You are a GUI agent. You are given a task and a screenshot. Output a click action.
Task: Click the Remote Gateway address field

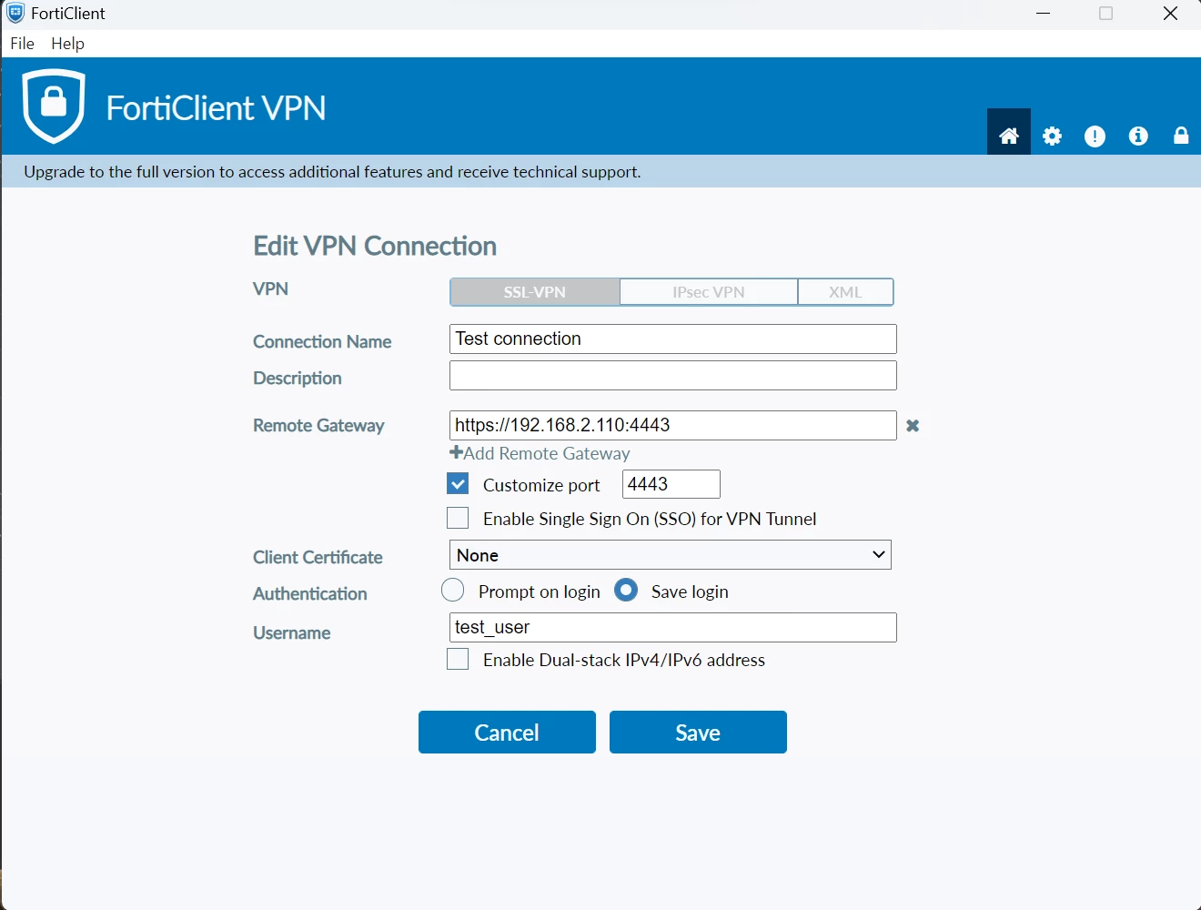(x=673, y=425)
